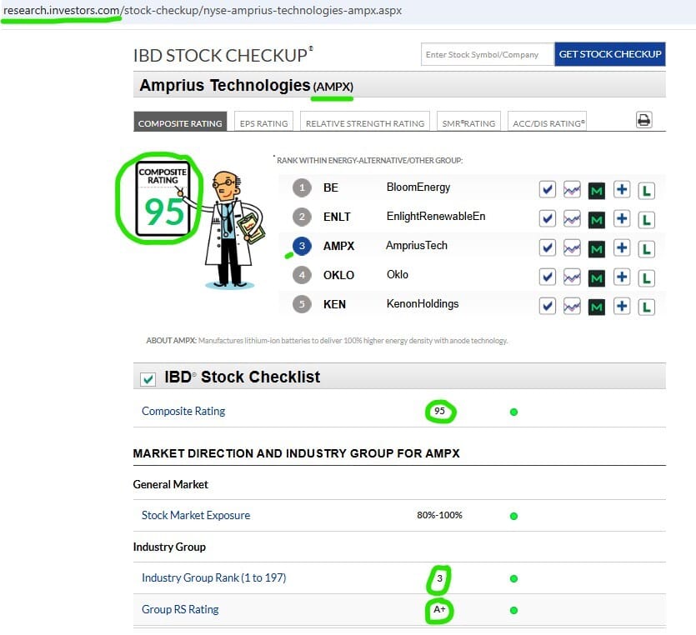Click the MarketSmith M icon for BE
Viewport: 696px width, 635px height.
pos(597,191)
